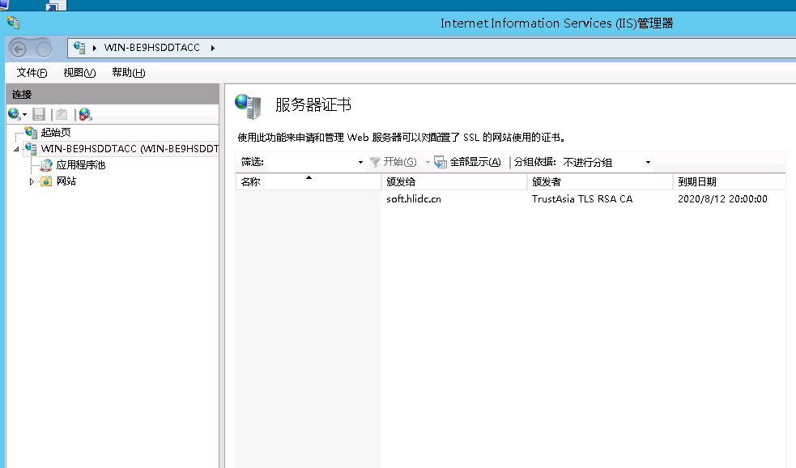This screenshot has width=796, height=468.
Task: Expand the 网站 sites tree node
Action: click(32, 181)
